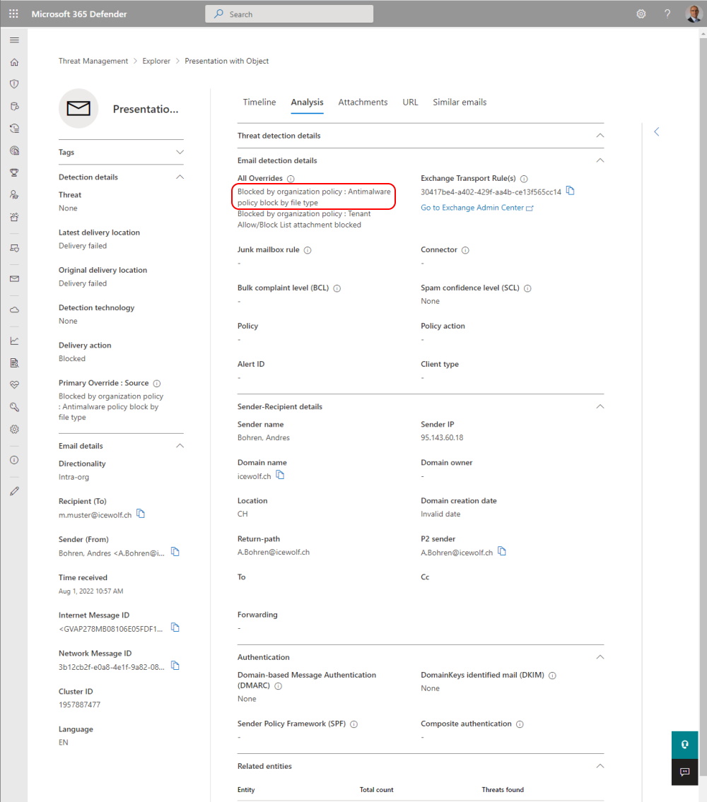Open the key Permissions sidebar icon

point(14,407)
